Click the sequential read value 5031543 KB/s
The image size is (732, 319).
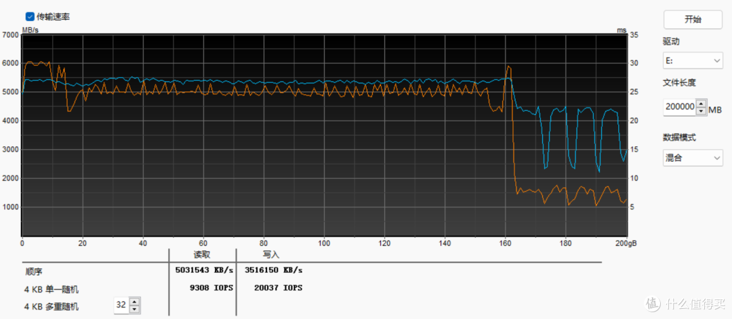click(204, 270)
